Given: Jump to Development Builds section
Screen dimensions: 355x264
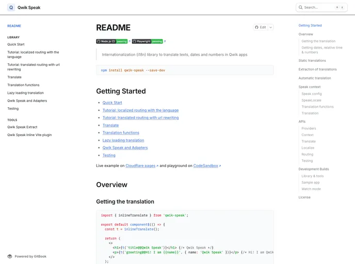Looking at the screenshot, I should (x=314, y=169).
